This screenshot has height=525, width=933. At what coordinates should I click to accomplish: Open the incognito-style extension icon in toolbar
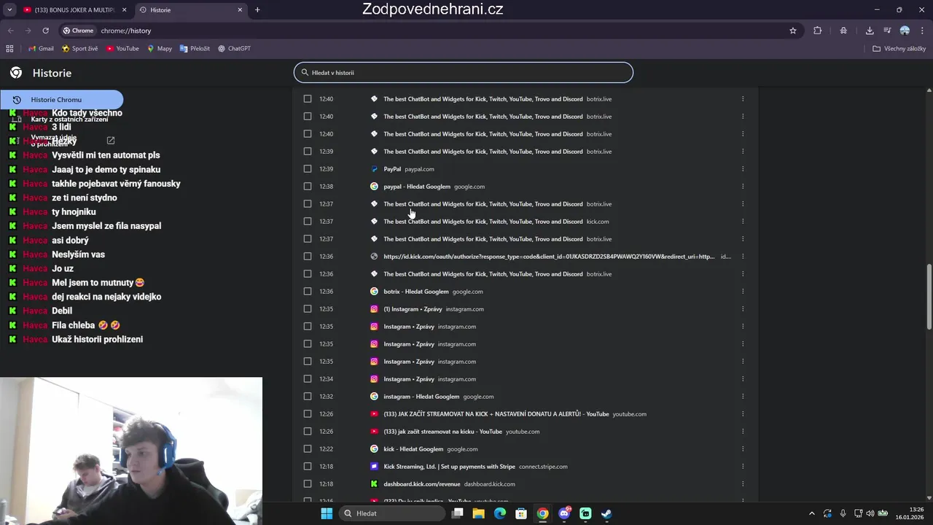843,31
